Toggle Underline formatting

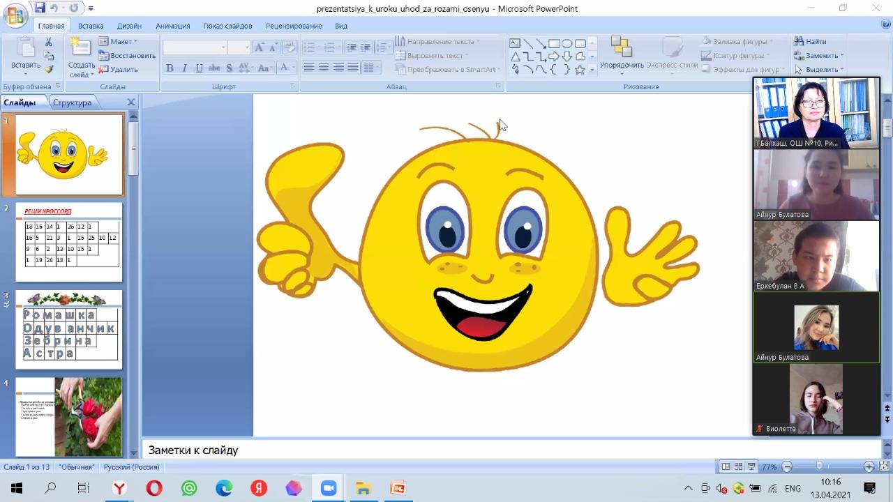pyautogui.click(x=199, y=68)
